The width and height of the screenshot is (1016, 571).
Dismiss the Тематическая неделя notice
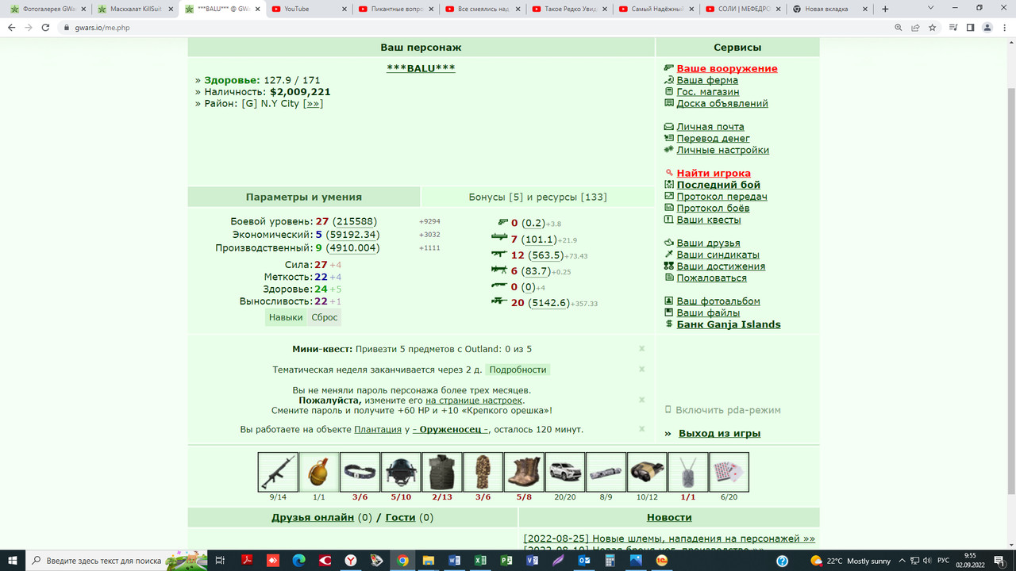pos(642,370)
